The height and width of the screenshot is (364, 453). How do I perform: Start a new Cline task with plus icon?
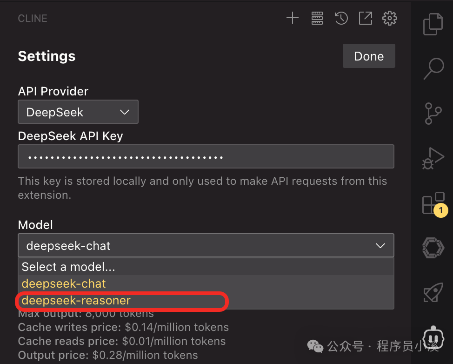click(x=292, y=18)
